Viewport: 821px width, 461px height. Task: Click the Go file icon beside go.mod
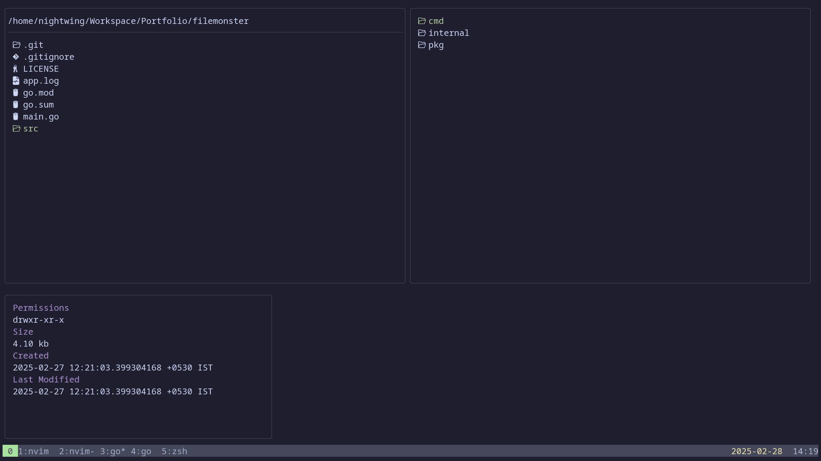[15, 93]
